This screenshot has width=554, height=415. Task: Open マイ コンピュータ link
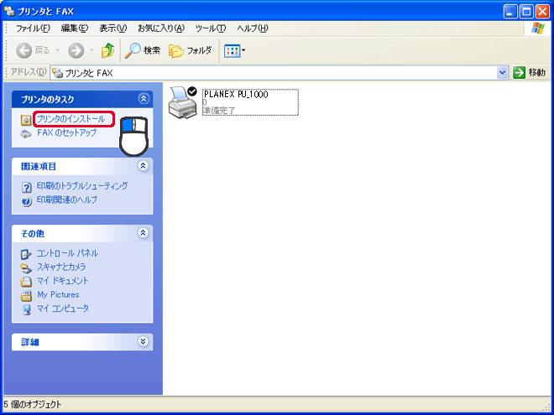coord(63,309)
